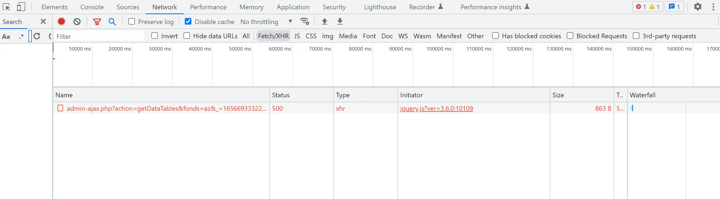This screenshot has height=199, width=720.
Task: Open the No throttling dropdown
Action: pyautogui.click(x=266, y=22)
